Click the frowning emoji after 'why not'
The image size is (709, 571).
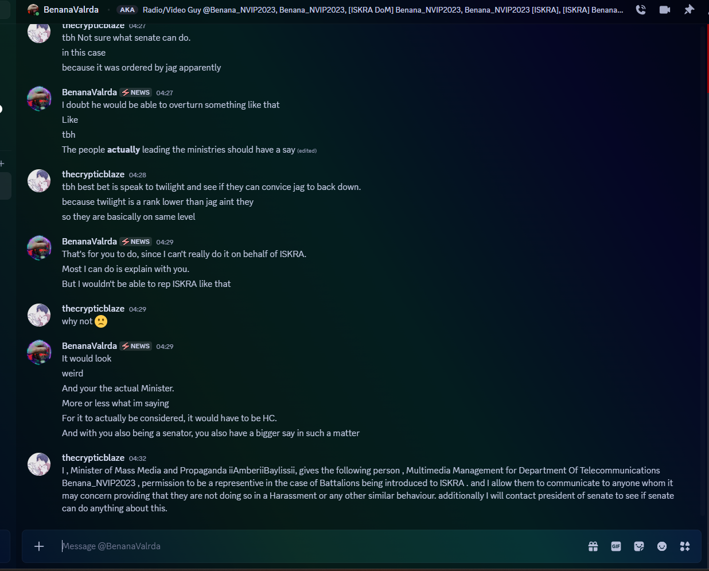point(101,321)
